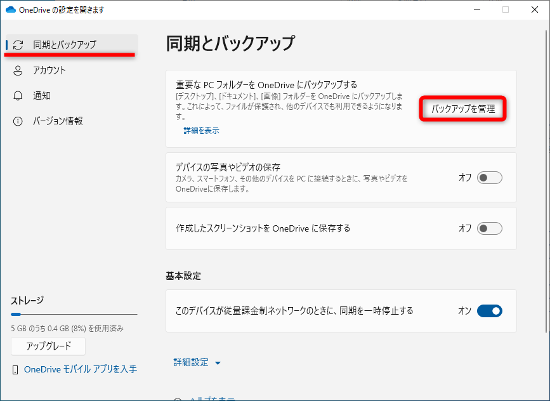
Task: Click the storage usage progress bar
Action: coord(74,313)
